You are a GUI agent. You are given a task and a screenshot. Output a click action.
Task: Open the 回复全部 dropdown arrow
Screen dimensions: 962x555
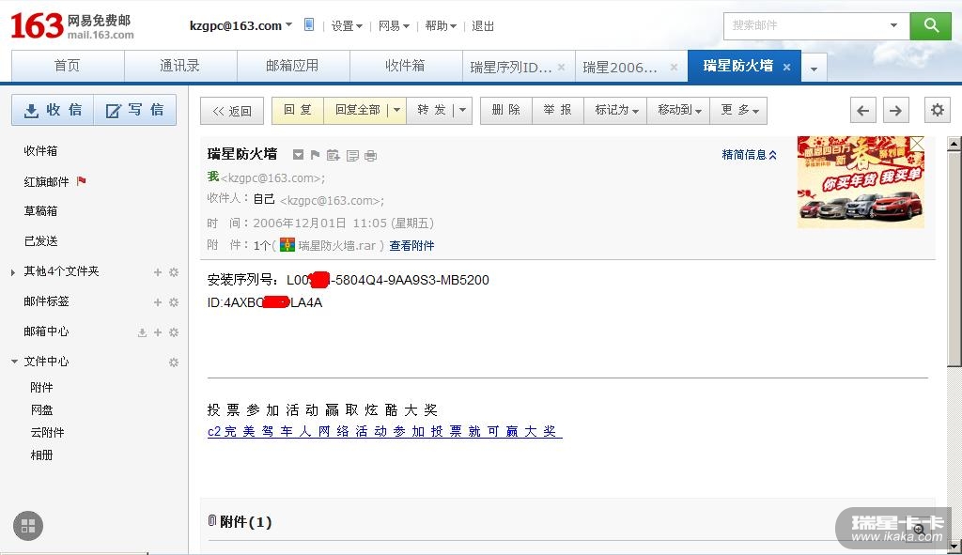pos(397,110)
